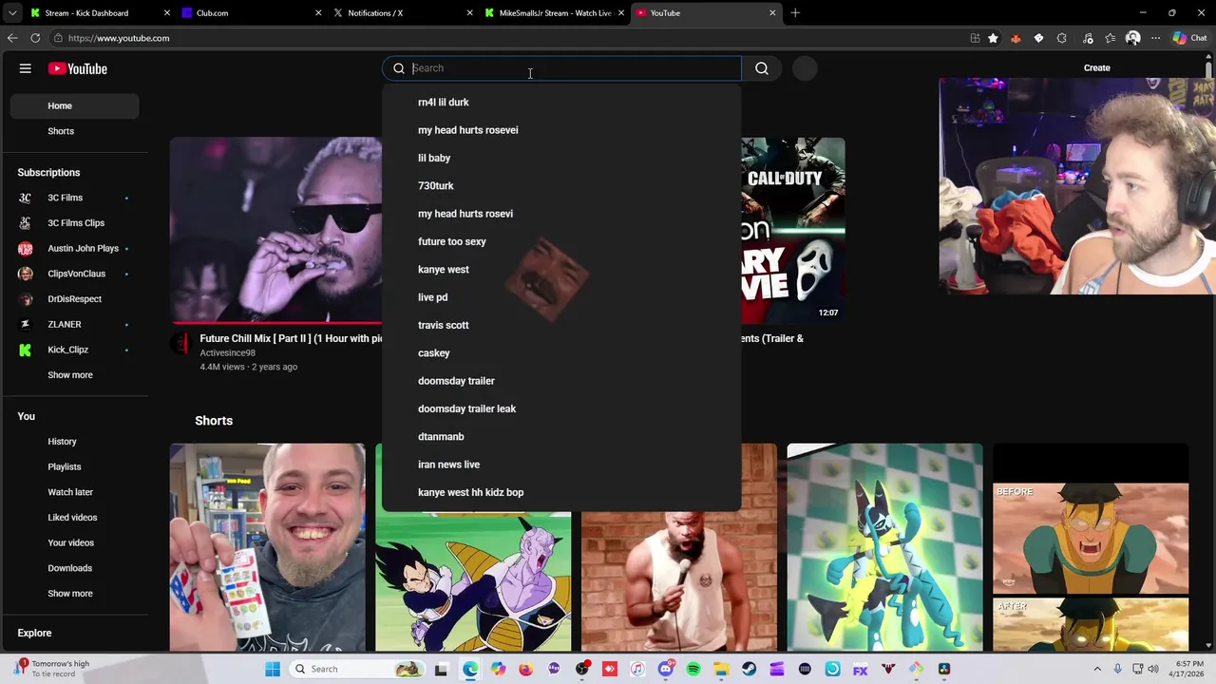Click the Create button
The width and height of the screenshot is (1216, 684).
[1096, 68]
